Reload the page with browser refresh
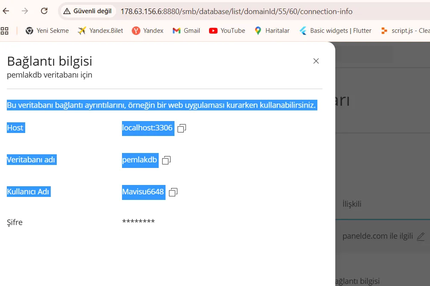Image resolution: width=430 pixels, height=286 pixels. [44, 11]
